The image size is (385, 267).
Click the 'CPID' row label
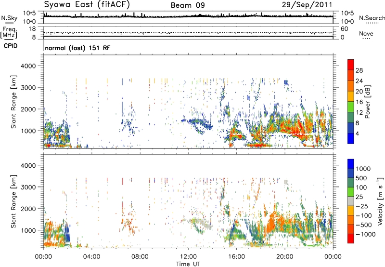coord(11,46)
